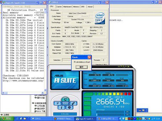This screenshot has height=121, width=162.
Task: Expand the quick launch chevron
Action: click(x=29, y=118)
